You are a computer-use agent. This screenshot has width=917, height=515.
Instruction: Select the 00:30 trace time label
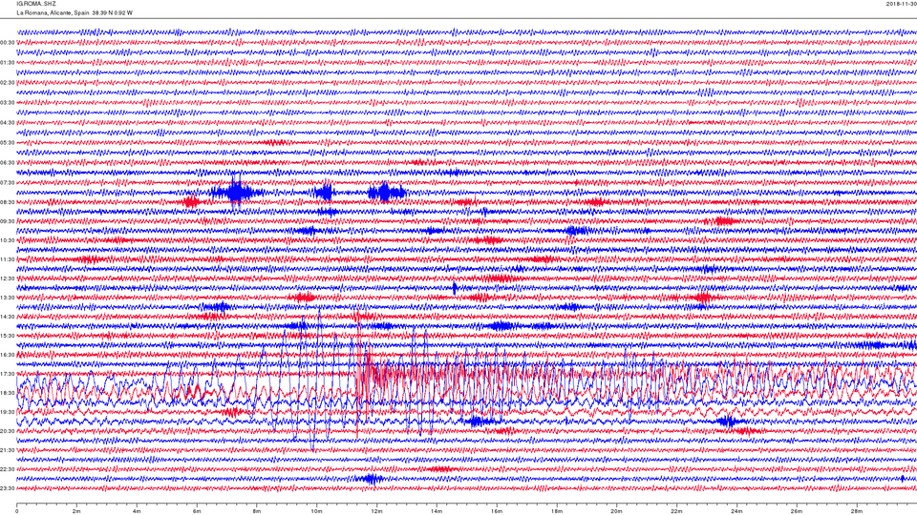pos(7,43)
